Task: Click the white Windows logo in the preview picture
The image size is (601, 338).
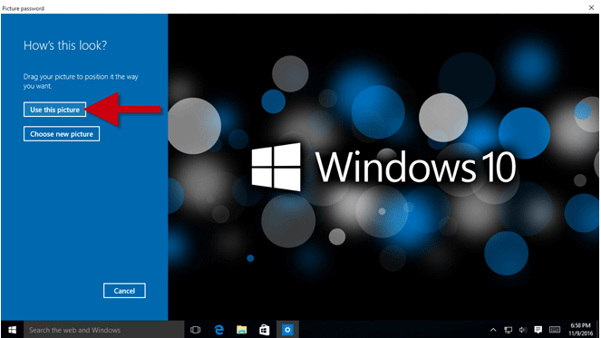Action: [x=276, y=167]
